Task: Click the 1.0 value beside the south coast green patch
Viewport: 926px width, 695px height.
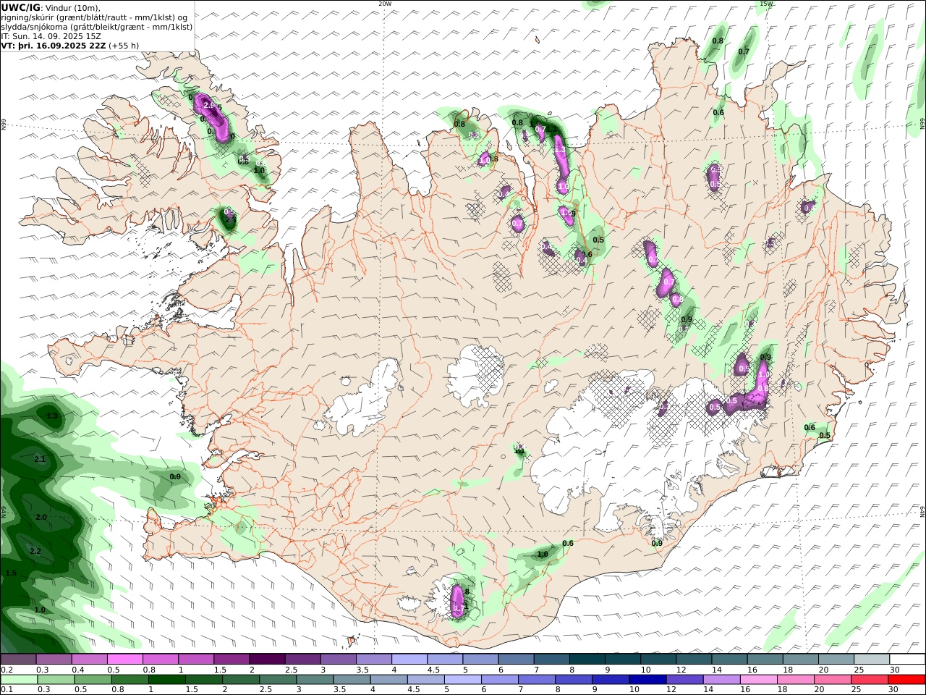Action: [x=543, y=555]
